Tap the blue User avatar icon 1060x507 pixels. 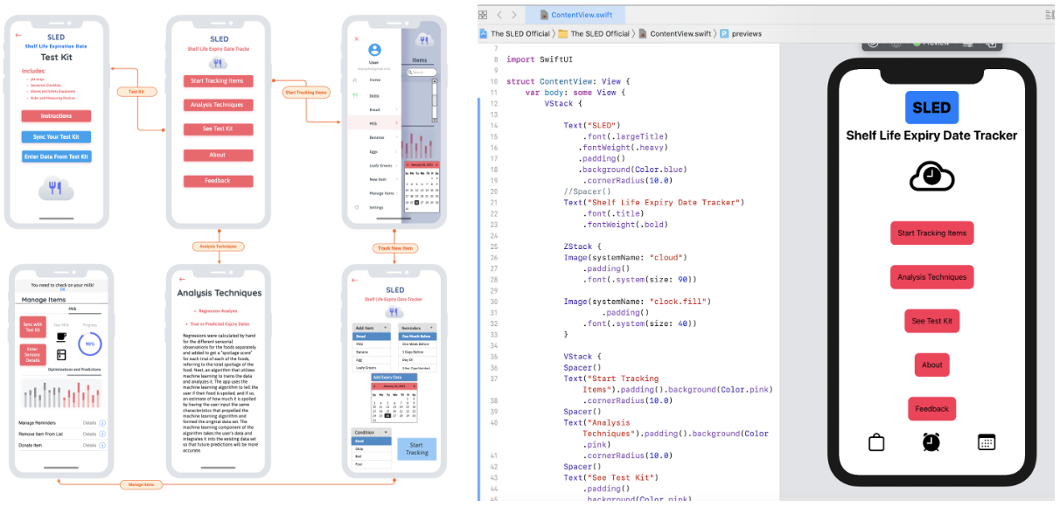click(x=375, y=51)
